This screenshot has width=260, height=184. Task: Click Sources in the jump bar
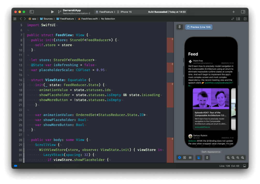tap(46, 19)
